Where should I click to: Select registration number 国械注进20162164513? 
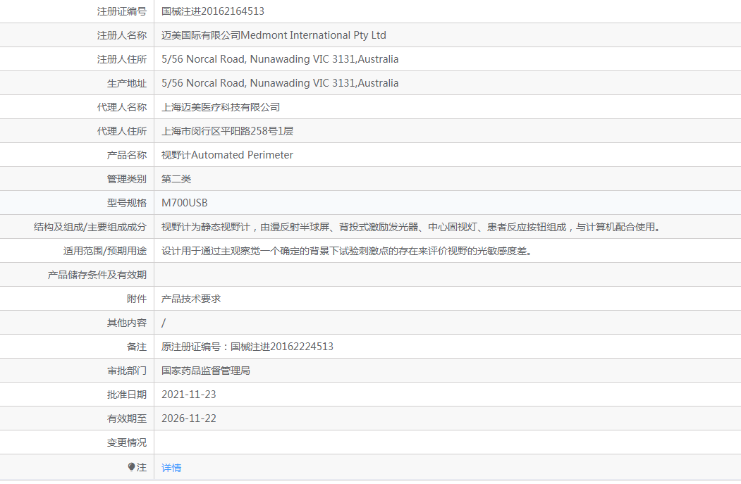point(213,11)
